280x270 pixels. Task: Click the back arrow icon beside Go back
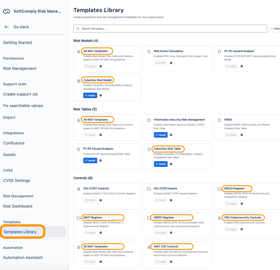click(6, 27)
